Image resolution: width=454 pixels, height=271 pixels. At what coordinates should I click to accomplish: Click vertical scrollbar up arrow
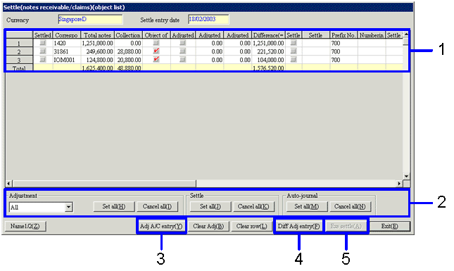406,34
